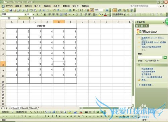
Task: Open the 供应商通讯录 recent file link
Action: click(x=147, y=69)
